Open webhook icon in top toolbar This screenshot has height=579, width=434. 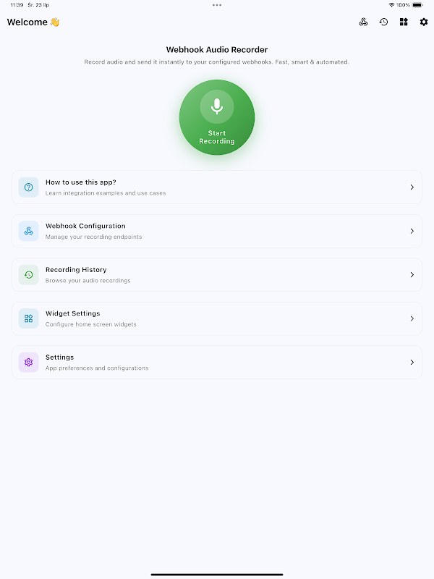pos(363,22)
